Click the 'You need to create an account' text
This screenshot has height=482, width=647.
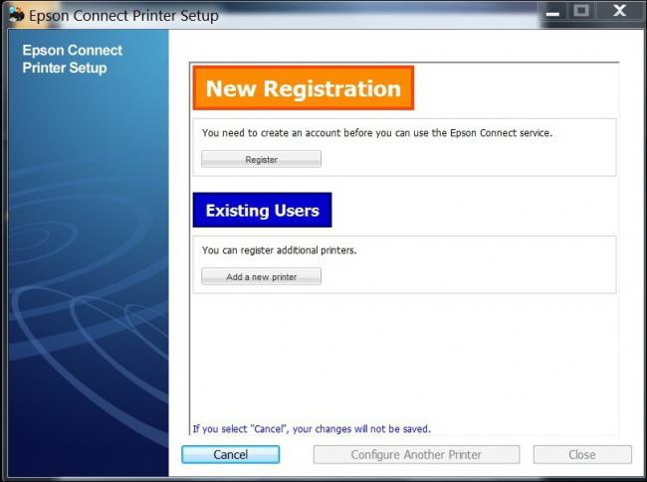376,133
